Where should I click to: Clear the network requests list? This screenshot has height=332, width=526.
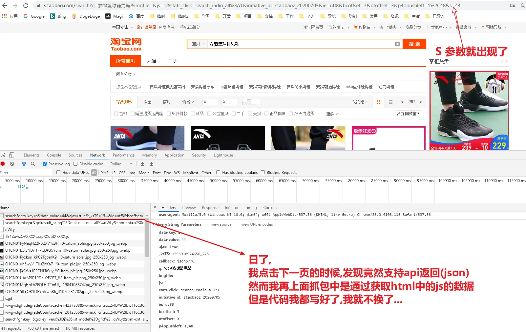click(12, 164)
